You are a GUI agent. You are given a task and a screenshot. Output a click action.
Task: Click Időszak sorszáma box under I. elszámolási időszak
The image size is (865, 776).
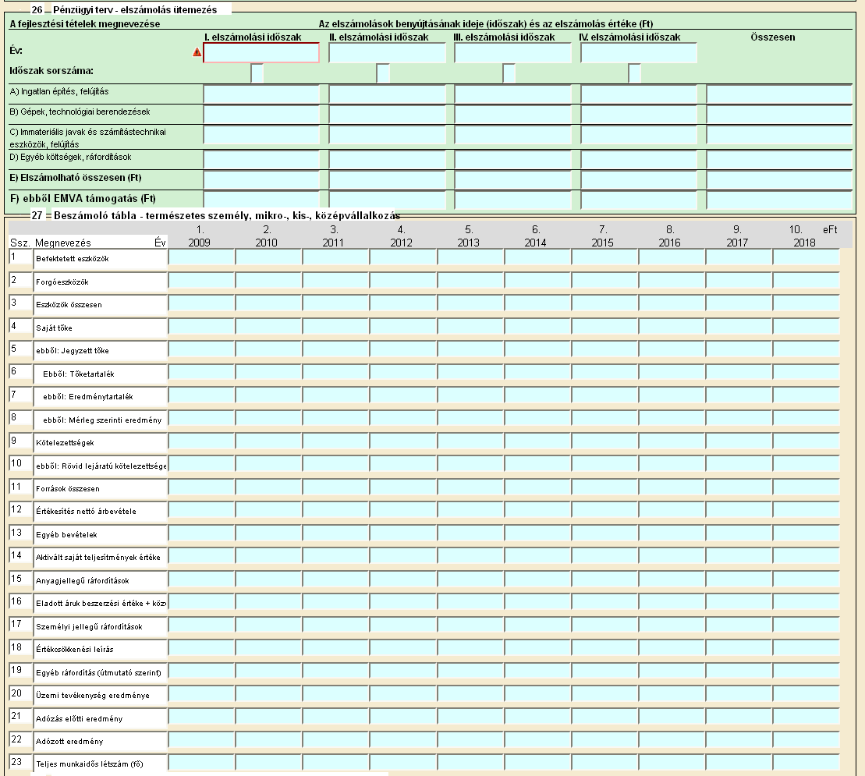point(257,73)
